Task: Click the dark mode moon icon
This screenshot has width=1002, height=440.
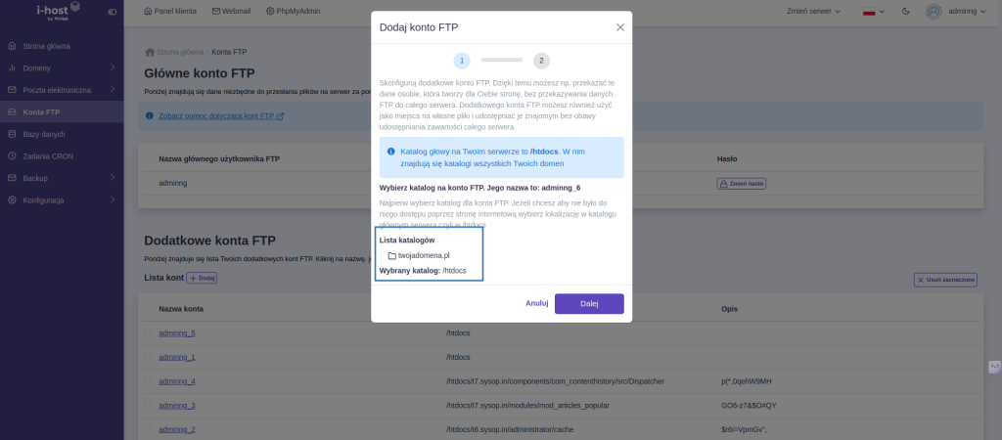Action: click(905, 12)
